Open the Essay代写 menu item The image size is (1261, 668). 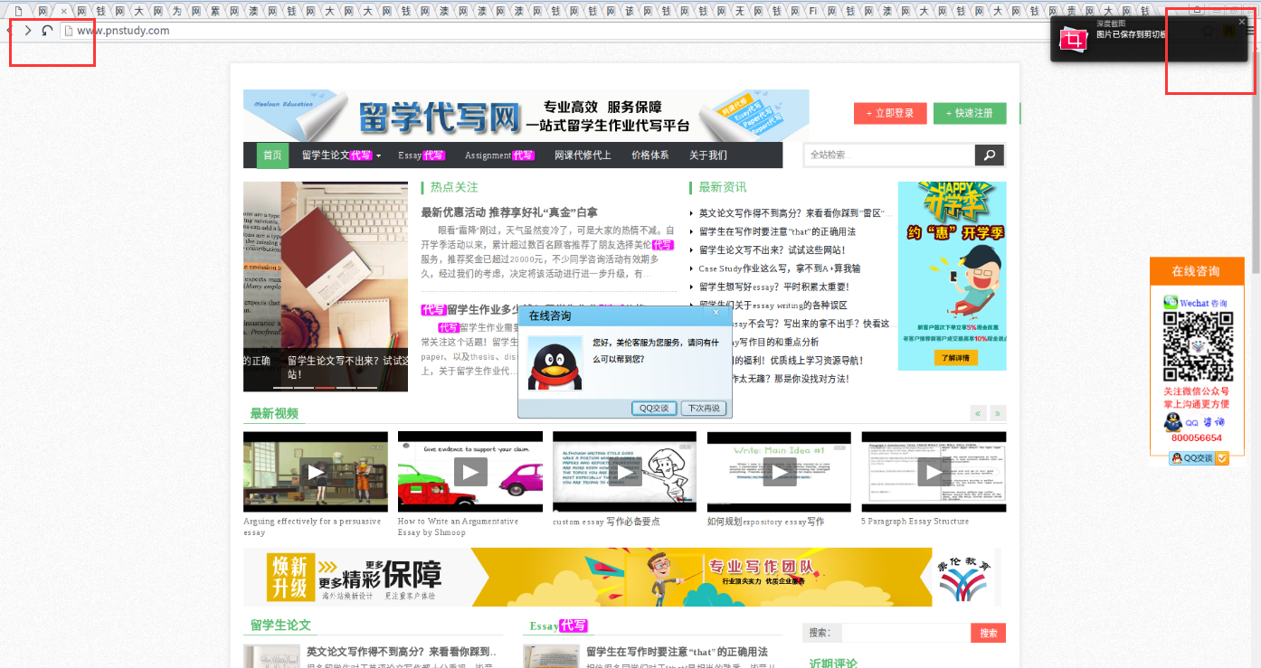422,155
